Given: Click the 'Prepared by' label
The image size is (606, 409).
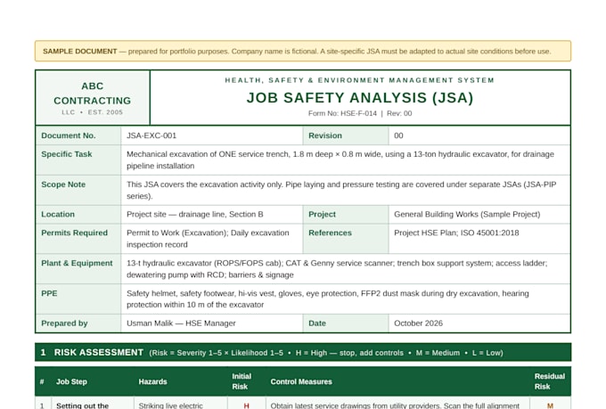Looking at the screenshot, I should click(x=64, y=323).
